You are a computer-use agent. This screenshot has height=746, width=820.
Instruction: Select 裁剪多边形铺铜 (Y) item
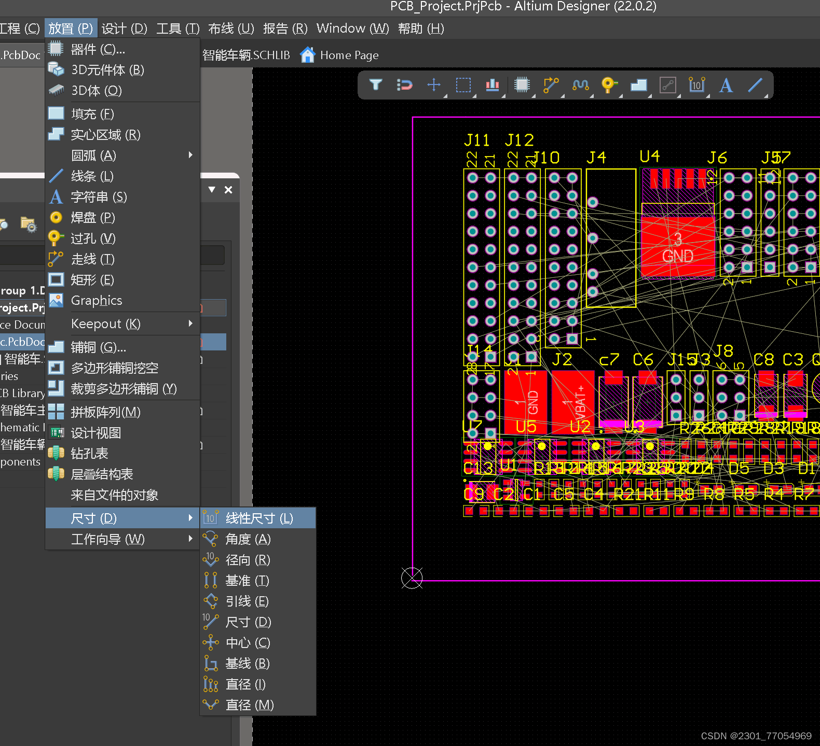tap(122, 389)
